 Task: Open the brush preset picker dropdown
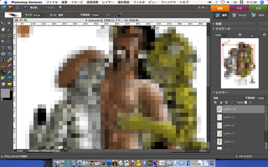(23, 15)
